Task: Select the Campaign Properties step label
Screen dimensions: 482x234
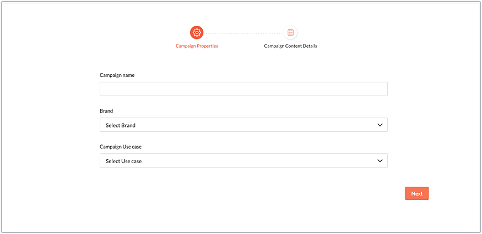Action: pyautogui.click(x=197, y=46)
